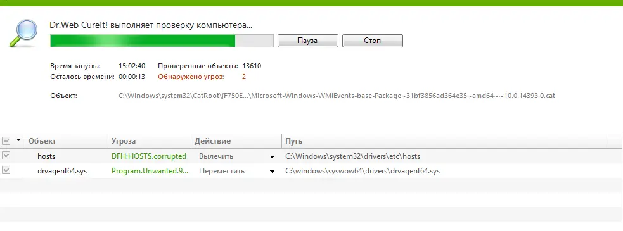
Task: Click the Обнаружено угроз label
Action: coord(191,77)
